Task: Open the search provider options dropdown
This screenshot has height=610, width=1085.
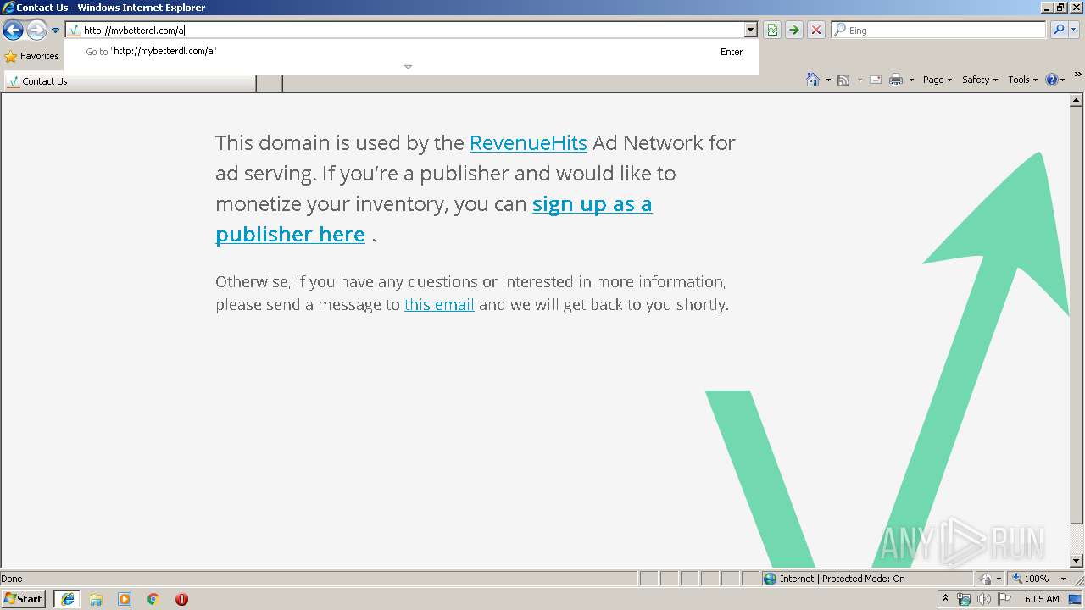Action: (1074, 30)
